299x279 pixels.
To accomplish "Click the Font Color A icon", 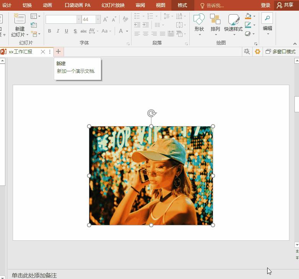I will [121, 31].
